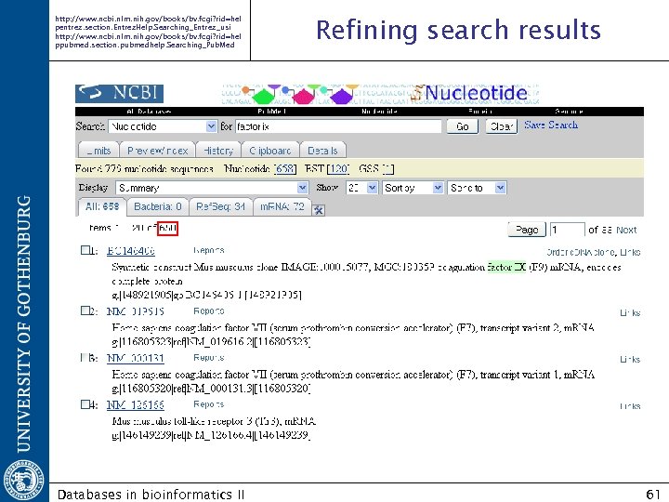Click the Clear button
This screenshot has height=502, width=669.
tap(502, 126)
